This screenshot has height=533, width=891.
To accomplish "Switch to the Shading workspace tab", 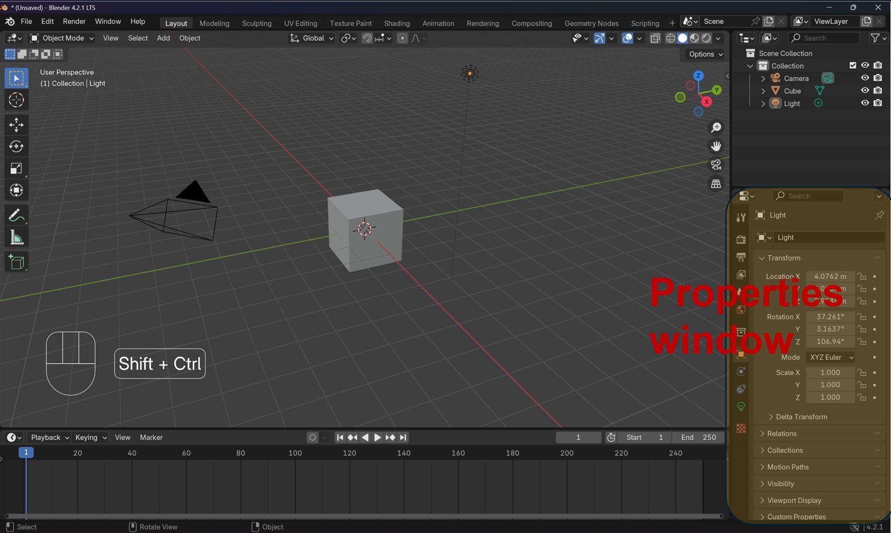I will click(397, 23).
